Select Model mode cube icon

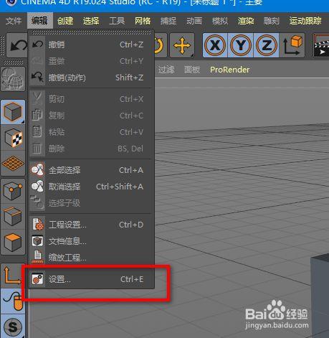point(13,112)
